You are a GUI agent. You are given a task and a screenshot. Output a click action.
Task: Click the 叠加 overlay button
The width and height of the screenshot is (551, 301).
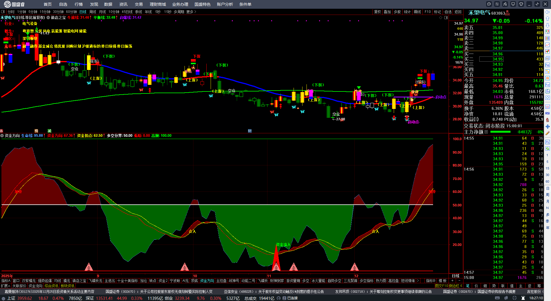387,12
